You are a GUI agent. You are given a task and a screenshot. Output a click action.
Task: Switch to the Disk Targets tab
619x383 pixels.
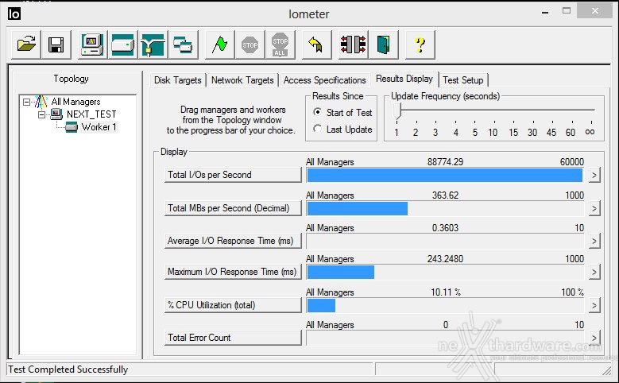coord(178,80)
